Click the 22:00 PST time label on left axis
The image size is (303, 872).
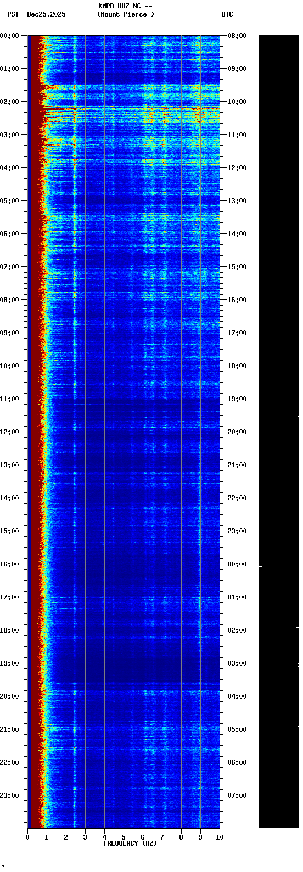(9, 762)
